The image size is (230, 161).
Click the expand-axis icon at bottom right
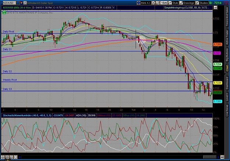[222, 157]
